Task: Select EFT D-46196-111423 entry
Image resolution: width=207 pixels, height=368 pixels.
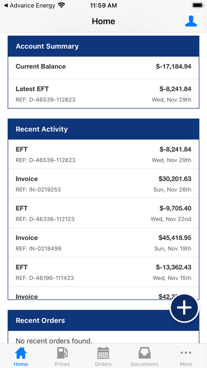Action: click(x=103, y=272)
